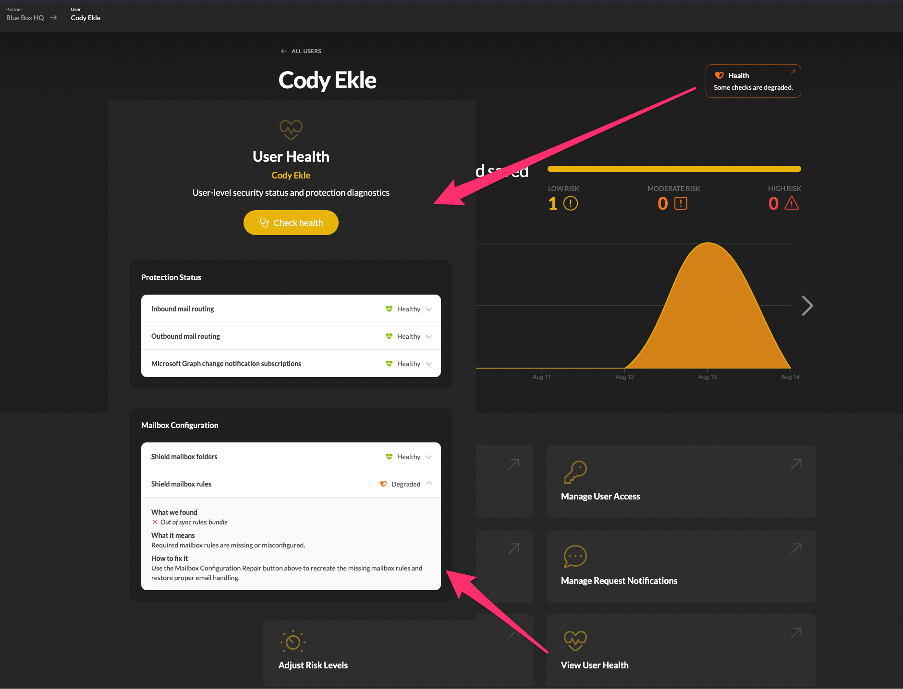The image size is (903, 689).
Task: Expand the Inbound mail routing chevron
Action: [429, 309]
